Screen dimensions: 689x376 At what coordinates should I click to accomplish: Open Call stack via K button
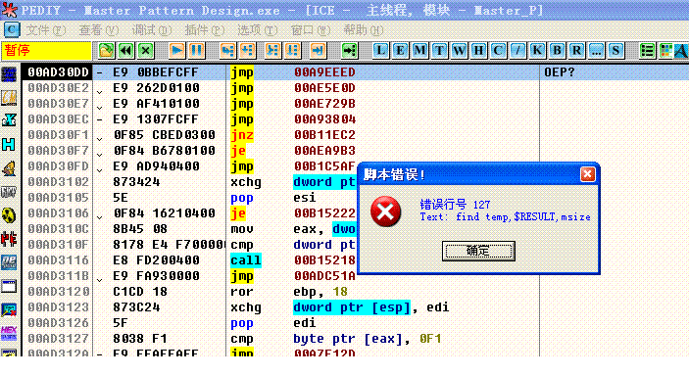[x=537, y=51]
